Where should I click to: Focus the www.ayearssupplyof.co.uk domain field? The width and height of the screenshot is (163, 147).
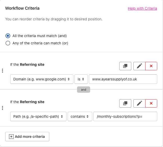click(123, 79)
